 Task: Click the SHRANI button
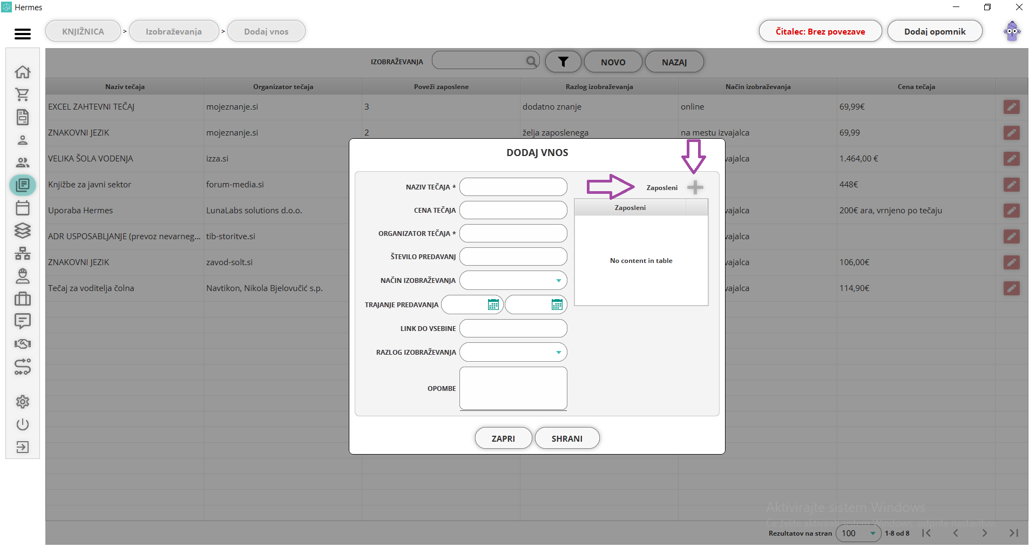pos(567,438)
